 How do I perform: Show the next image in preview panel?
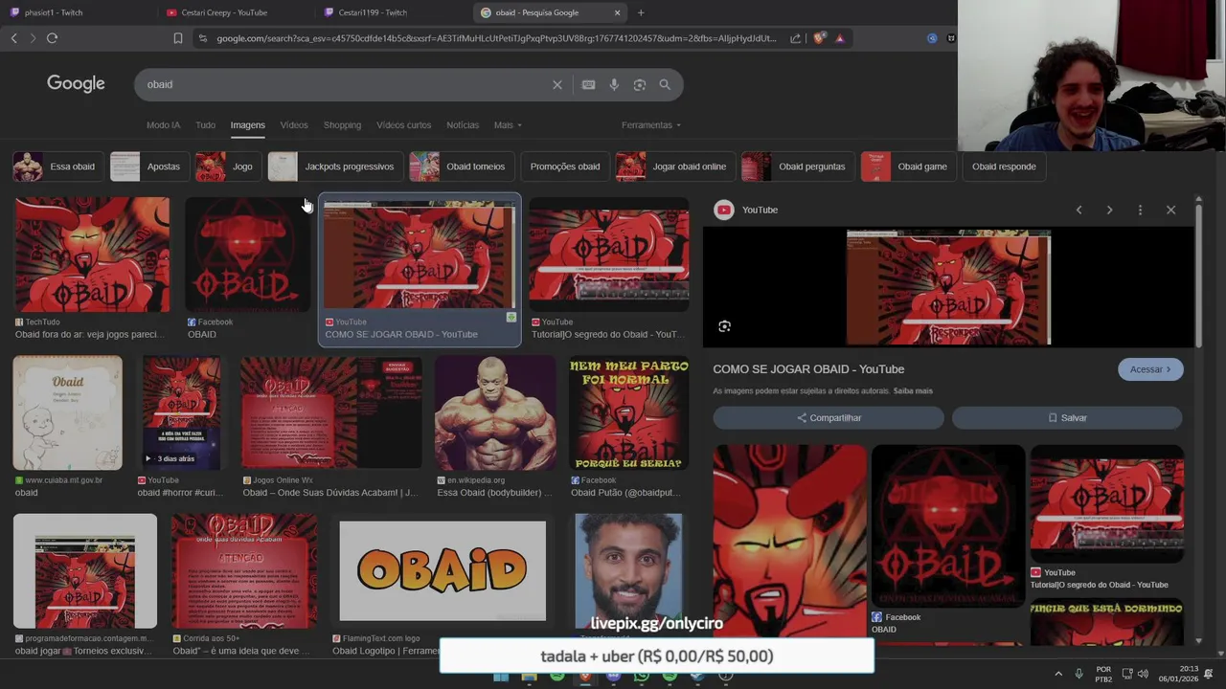coord(1109,210)
